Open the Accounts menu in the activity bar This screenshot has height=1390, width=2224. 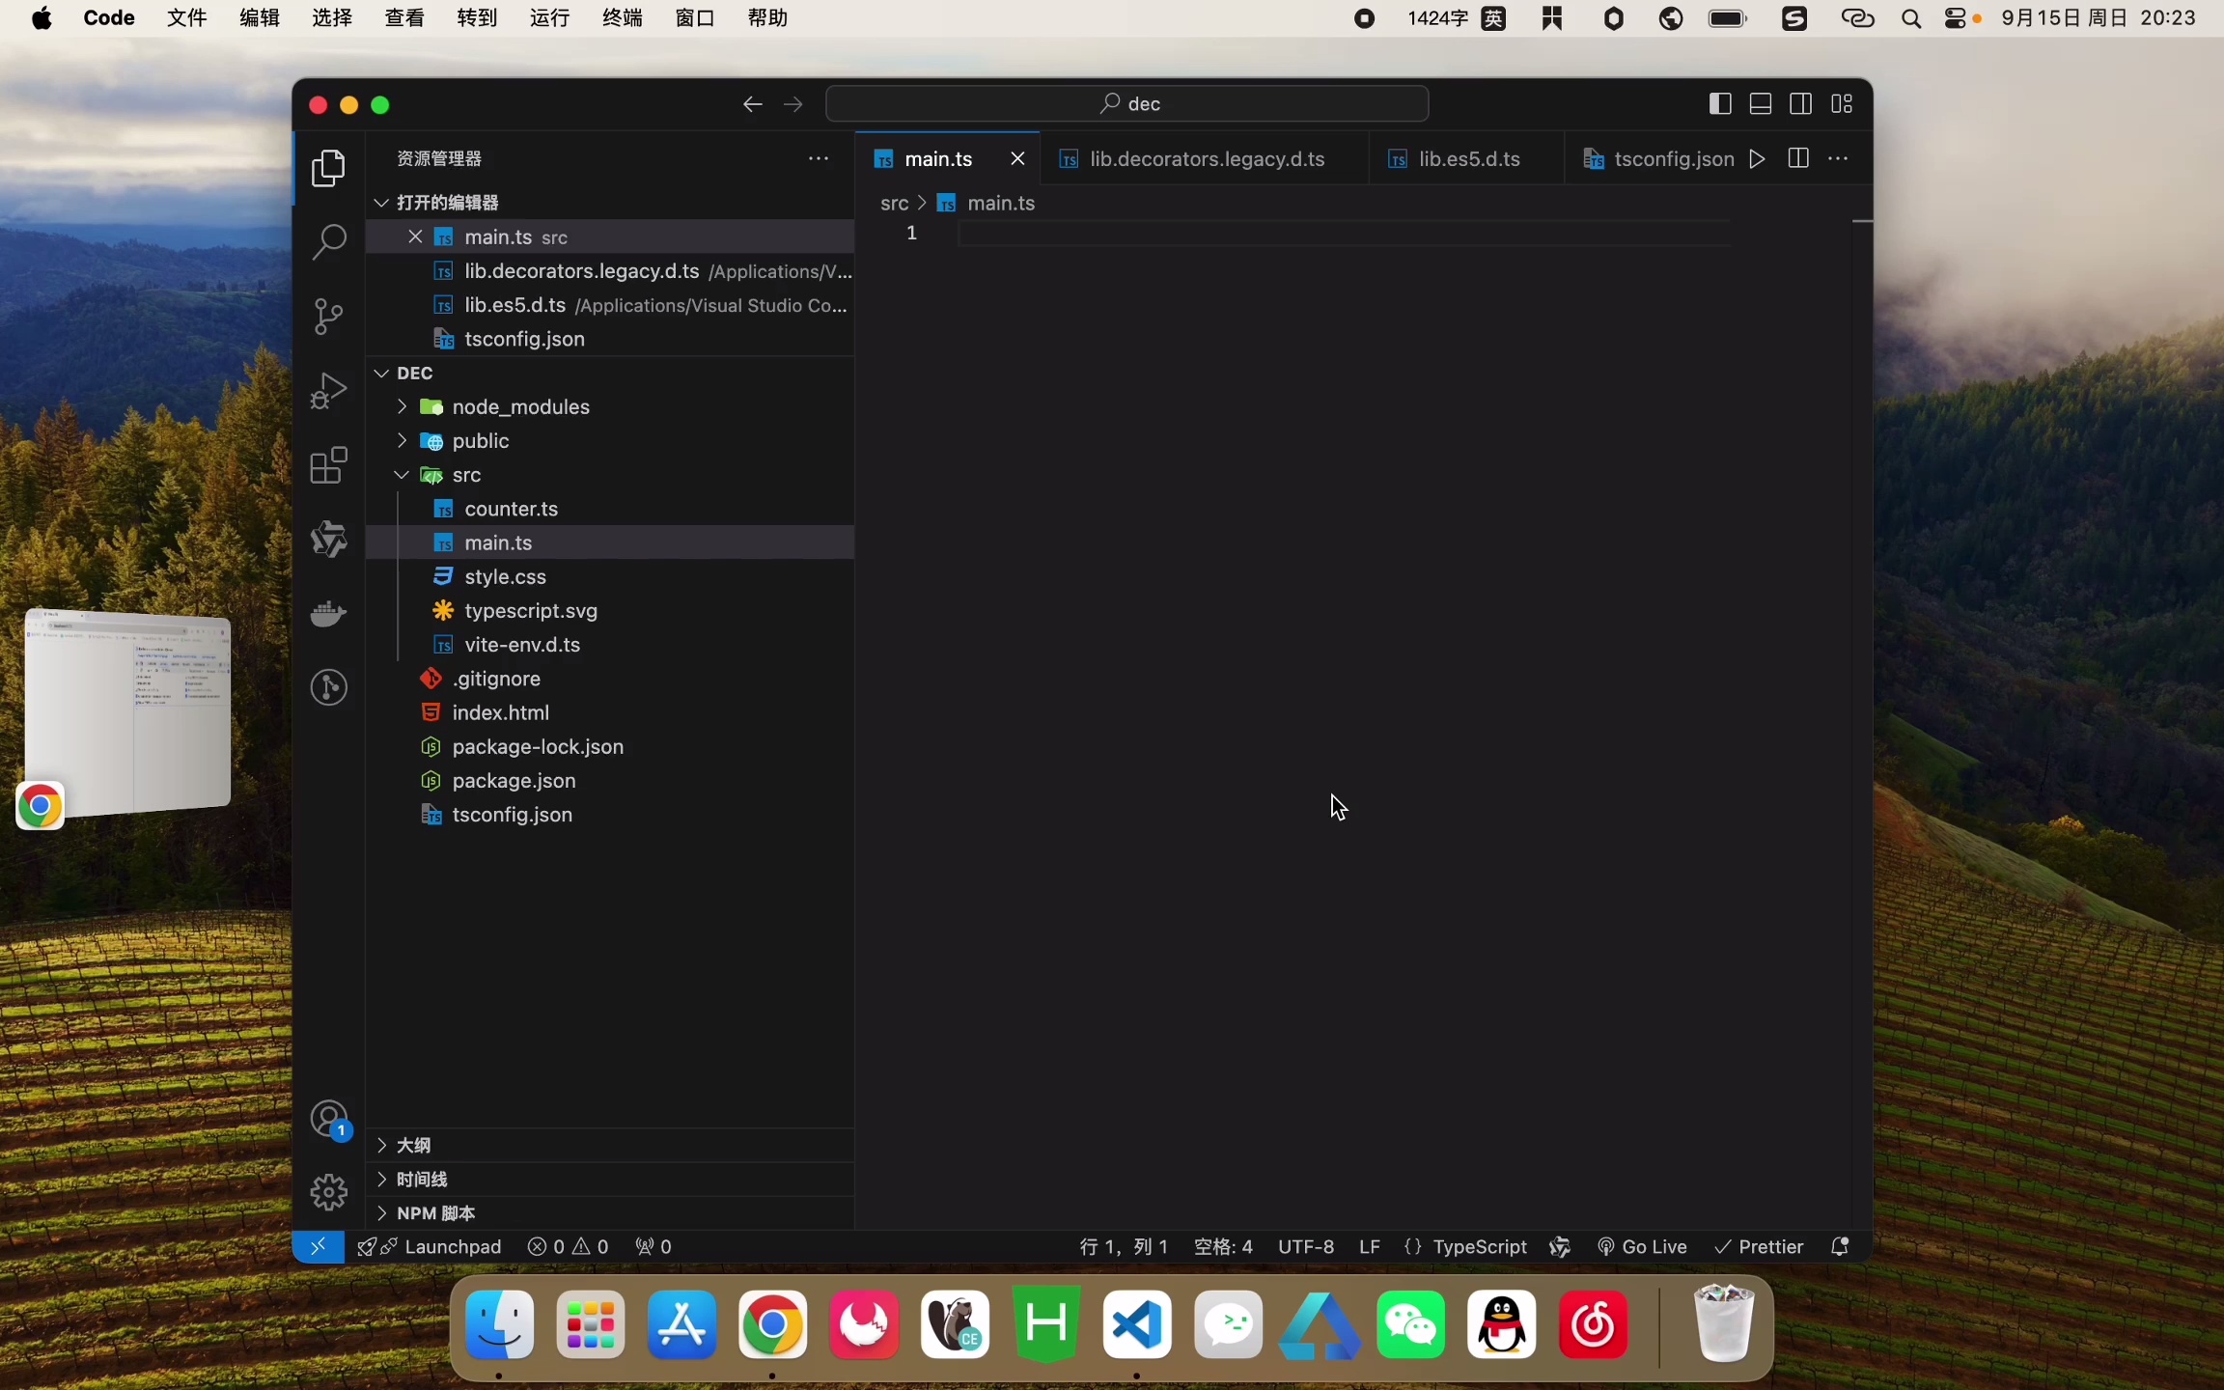click(328, 1120)
